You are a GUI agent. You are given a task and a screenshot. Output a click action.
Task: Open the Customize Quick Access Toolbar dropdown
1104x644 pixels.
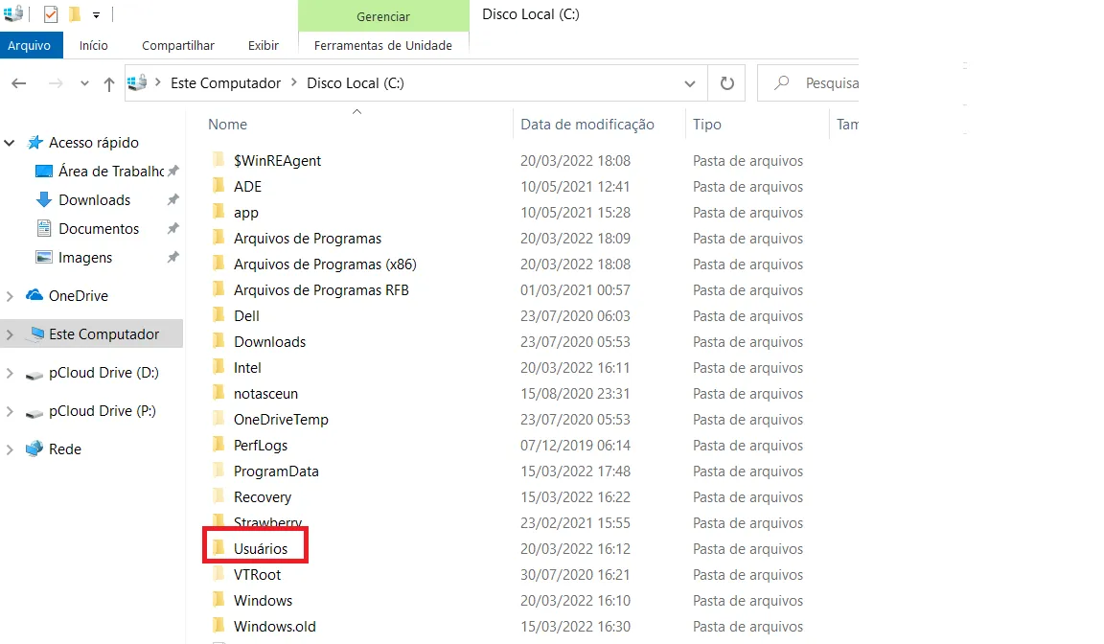[97, 14]
